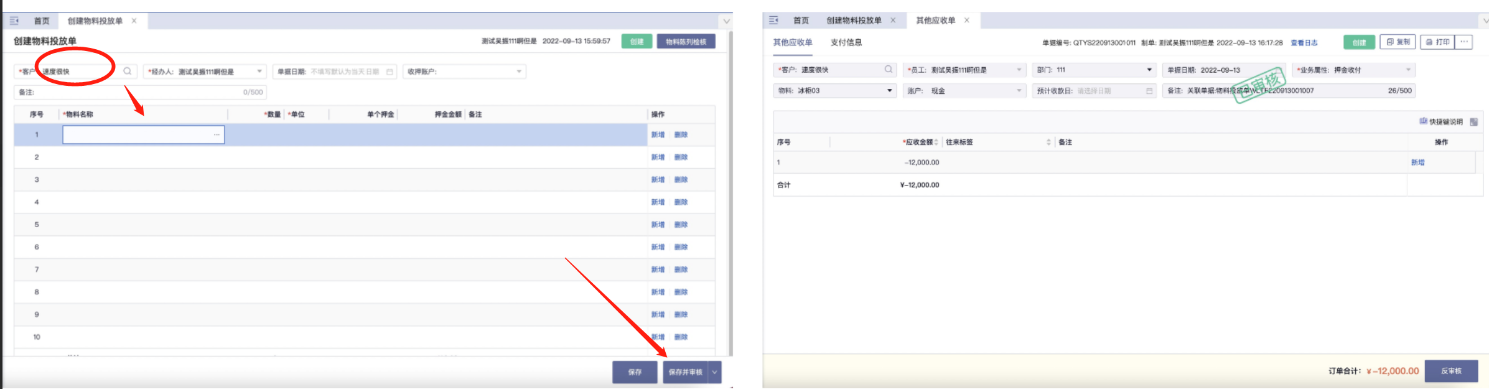
Task: Open calendar icon in left 单据日期 field
Action: click(x=390, y=72)
